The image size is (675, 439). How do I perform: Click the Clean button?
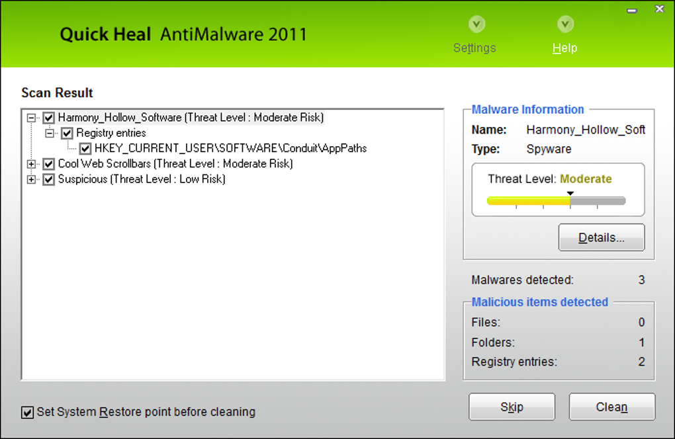click(611, 407)
